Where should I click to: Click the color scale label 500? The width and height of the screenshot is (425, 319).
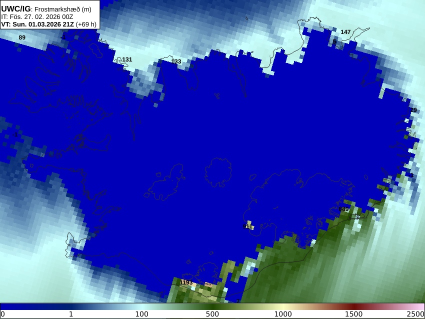(x=212, y=314)
